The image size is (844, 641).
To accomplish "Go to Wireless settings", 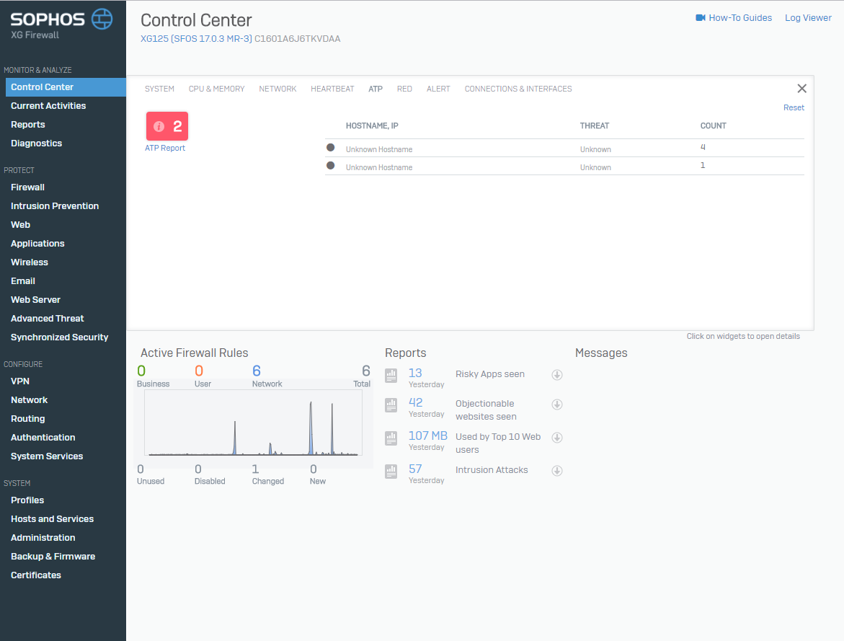I will click(x=30, y=262).
